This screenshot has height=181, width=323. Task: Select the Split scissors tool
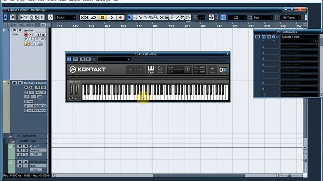pos(140,18)
